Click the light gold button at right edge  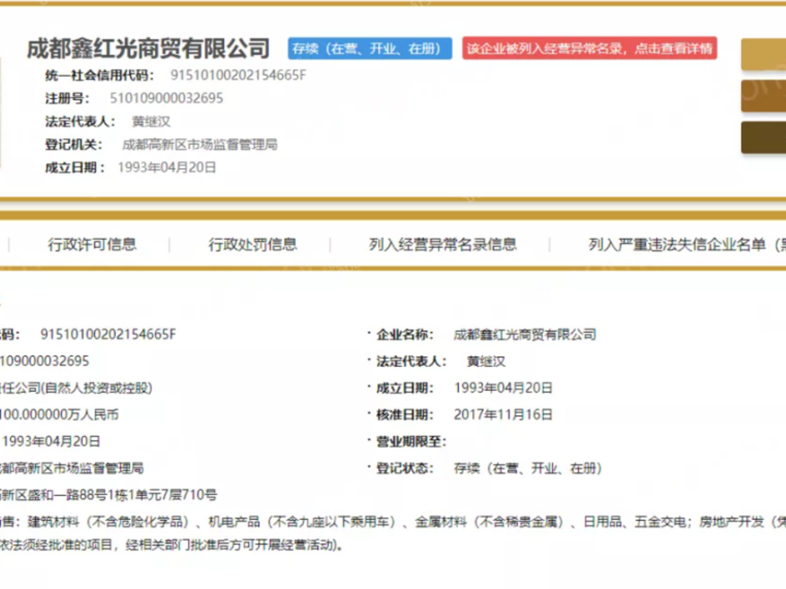(764, 54)
